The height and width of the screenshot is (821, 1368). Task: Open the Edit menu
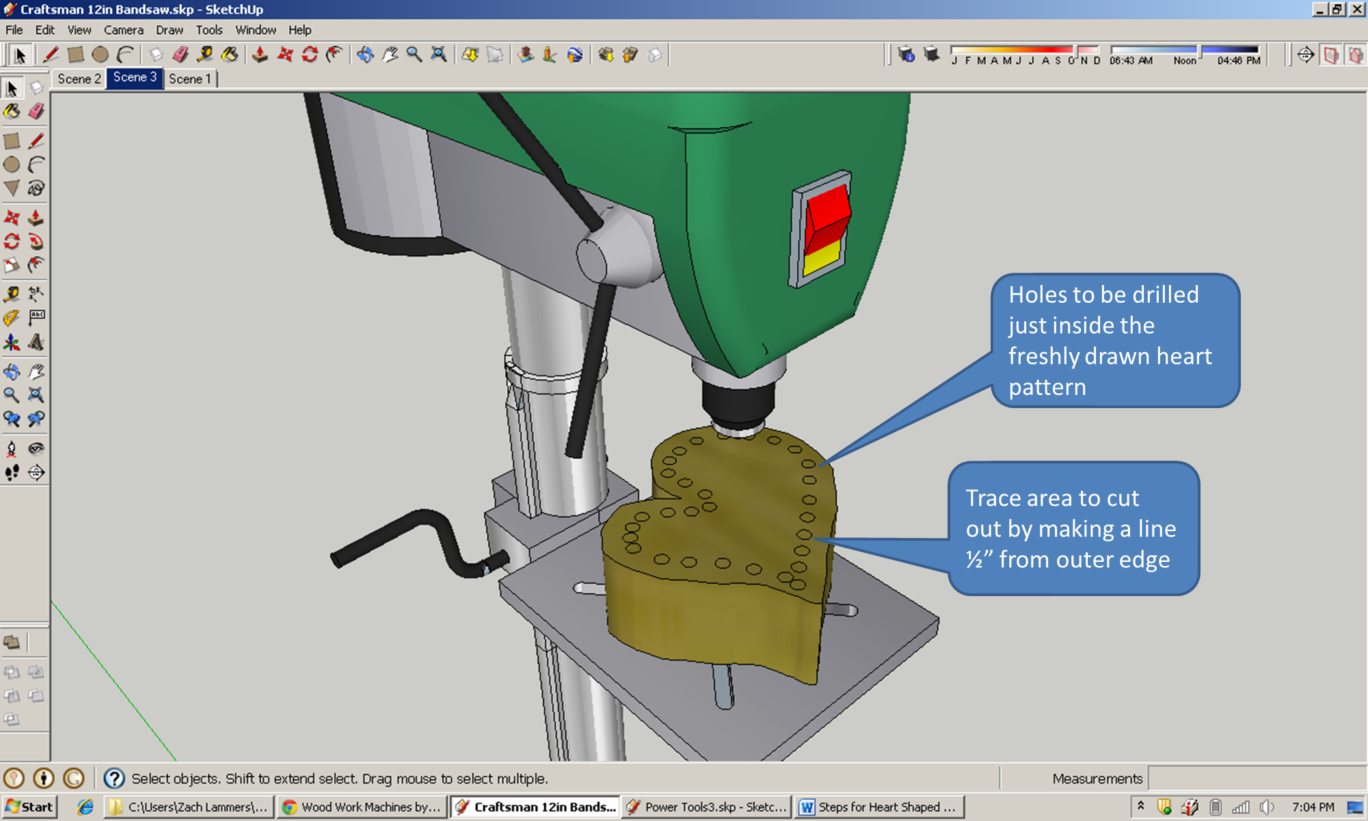coord(45,30)
